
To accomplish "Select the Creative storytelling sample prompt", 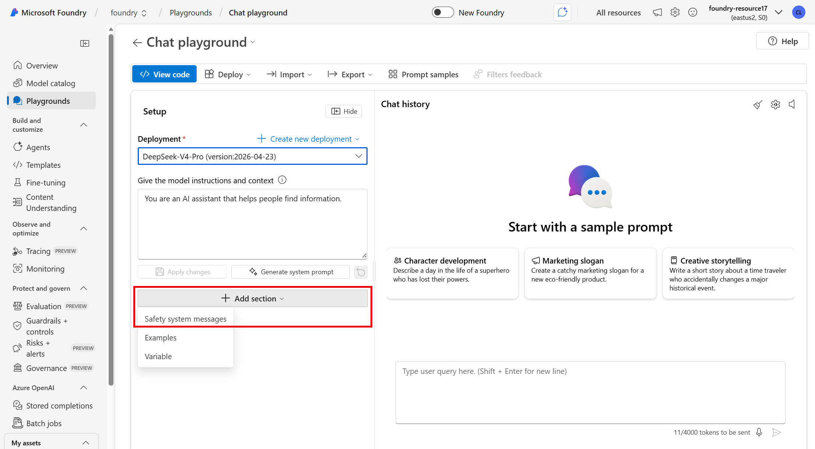I will [x=728, y=273].
